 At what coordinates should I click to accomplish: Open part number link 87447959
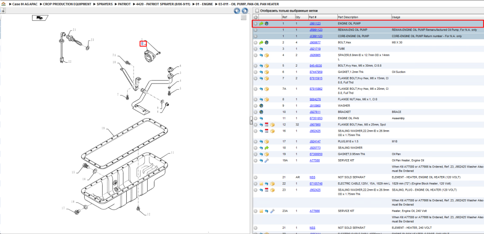coord(316,72)
